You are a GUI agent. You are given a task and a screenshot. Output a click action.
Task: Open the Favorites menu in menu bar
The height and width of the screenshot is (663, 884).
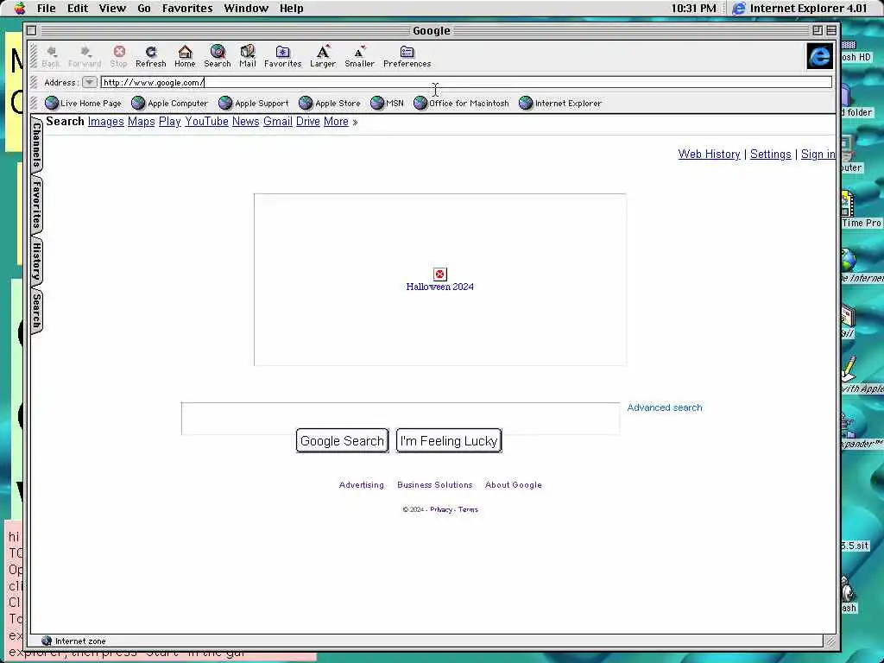(187, 8)
